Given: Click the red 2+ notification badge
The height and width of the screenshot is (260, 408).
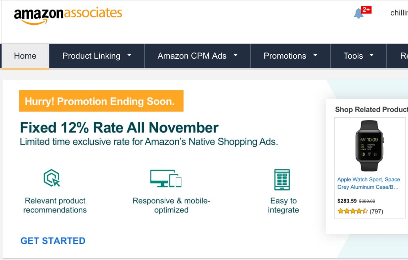Looking at the screenshot, I should pos(366,10).
